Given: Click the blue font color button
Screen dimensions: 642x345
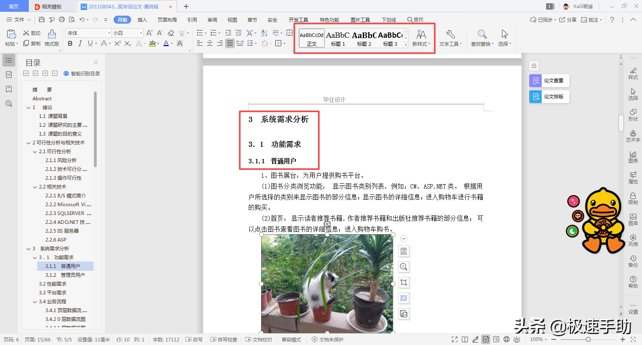Looking at the screenshot, I should click(x=166, y=43).
